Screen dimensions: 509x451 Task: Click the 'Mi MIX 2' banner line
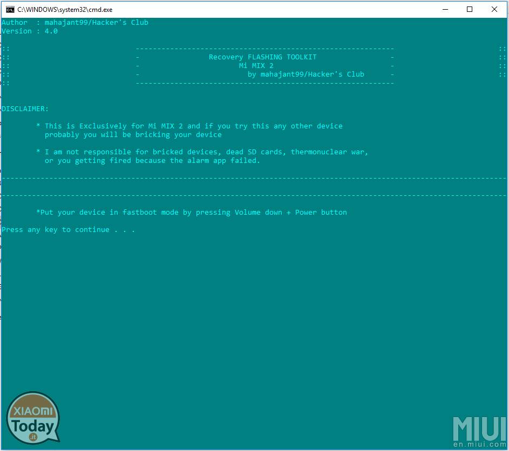pos(256,65)
